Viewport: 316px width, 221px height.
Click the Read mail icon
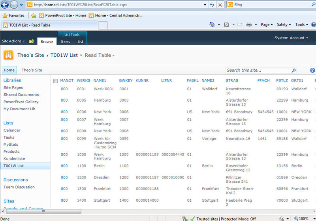(240, 25)
